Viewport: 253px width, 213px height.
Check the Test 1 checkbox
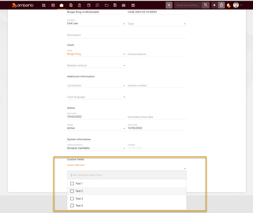click(72, 184)
